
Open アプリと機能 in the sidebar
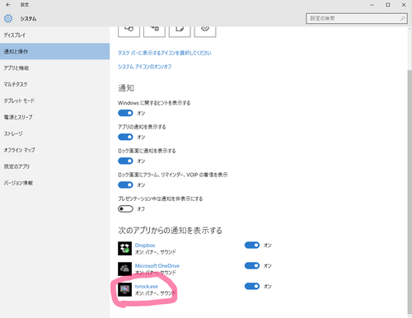coord(55,68)
